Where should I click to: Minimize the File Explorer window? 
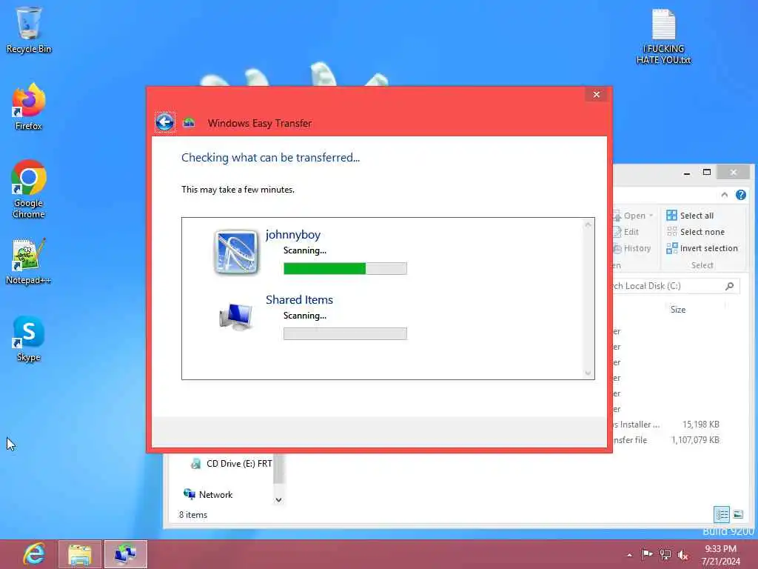coord(687,172)
